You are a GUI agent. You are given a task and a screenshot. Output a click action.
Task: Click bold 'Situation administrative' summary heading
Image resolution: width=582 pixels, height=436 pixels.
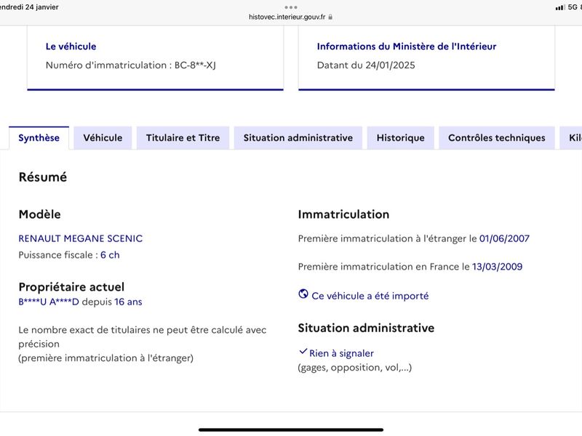(366, 328)
